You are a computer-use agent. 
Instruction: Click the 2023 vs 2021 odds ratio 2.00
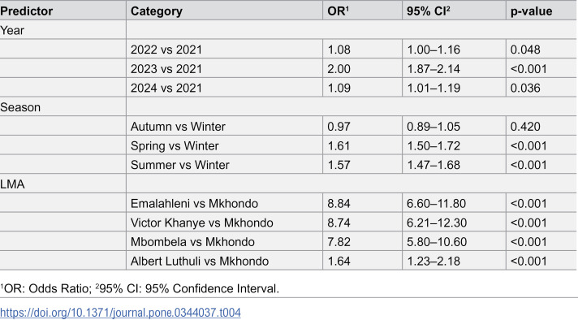(339, 68)
